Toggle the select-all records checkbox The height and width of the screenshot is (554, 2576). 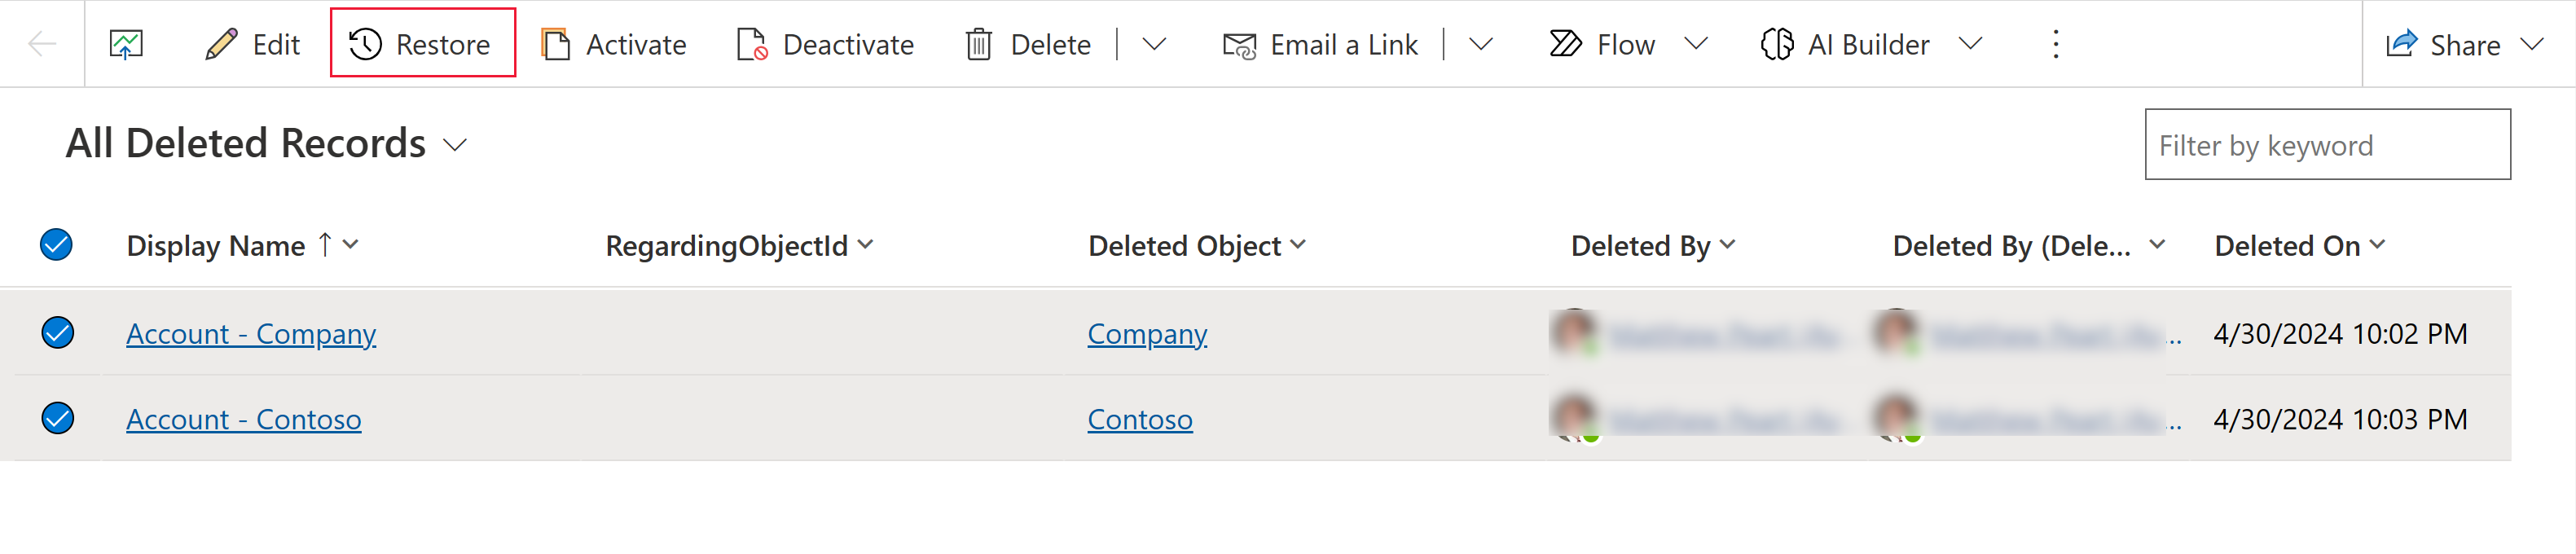pyautogui.click(x=56, y=245)
